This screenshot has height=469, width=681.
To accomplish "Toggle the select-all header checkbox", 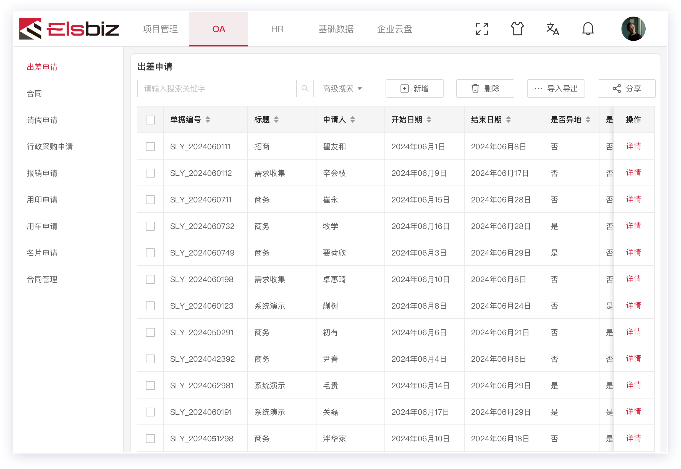I will click(x=150, y=120).
